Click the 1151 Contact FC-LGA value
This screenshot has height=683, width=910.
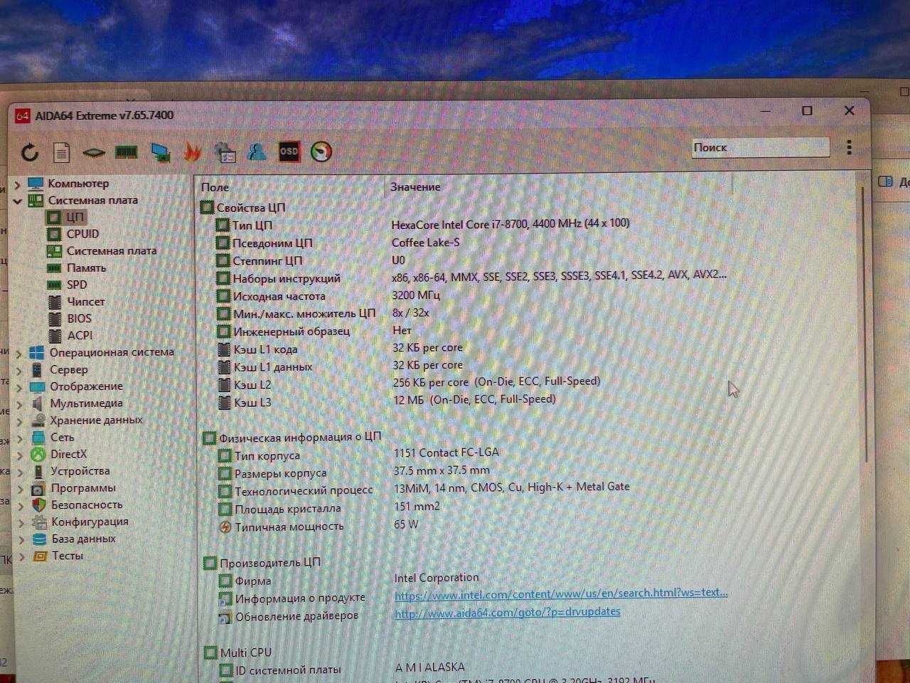tap(446, 452)
